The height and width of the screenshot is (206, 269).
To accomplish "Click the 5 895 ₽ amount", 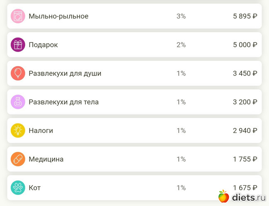I will click(245, 16).
